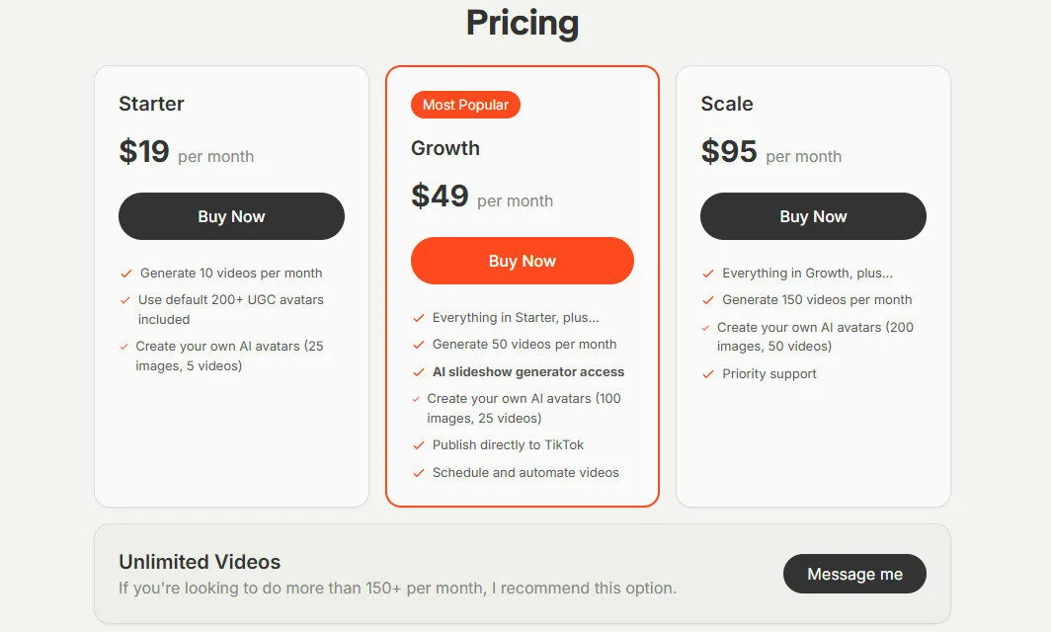Click the checkmark beside 'AI slideshow generator access'
Image resolution: width=1051 pixels, height=632 pixels.
(418, 371)
